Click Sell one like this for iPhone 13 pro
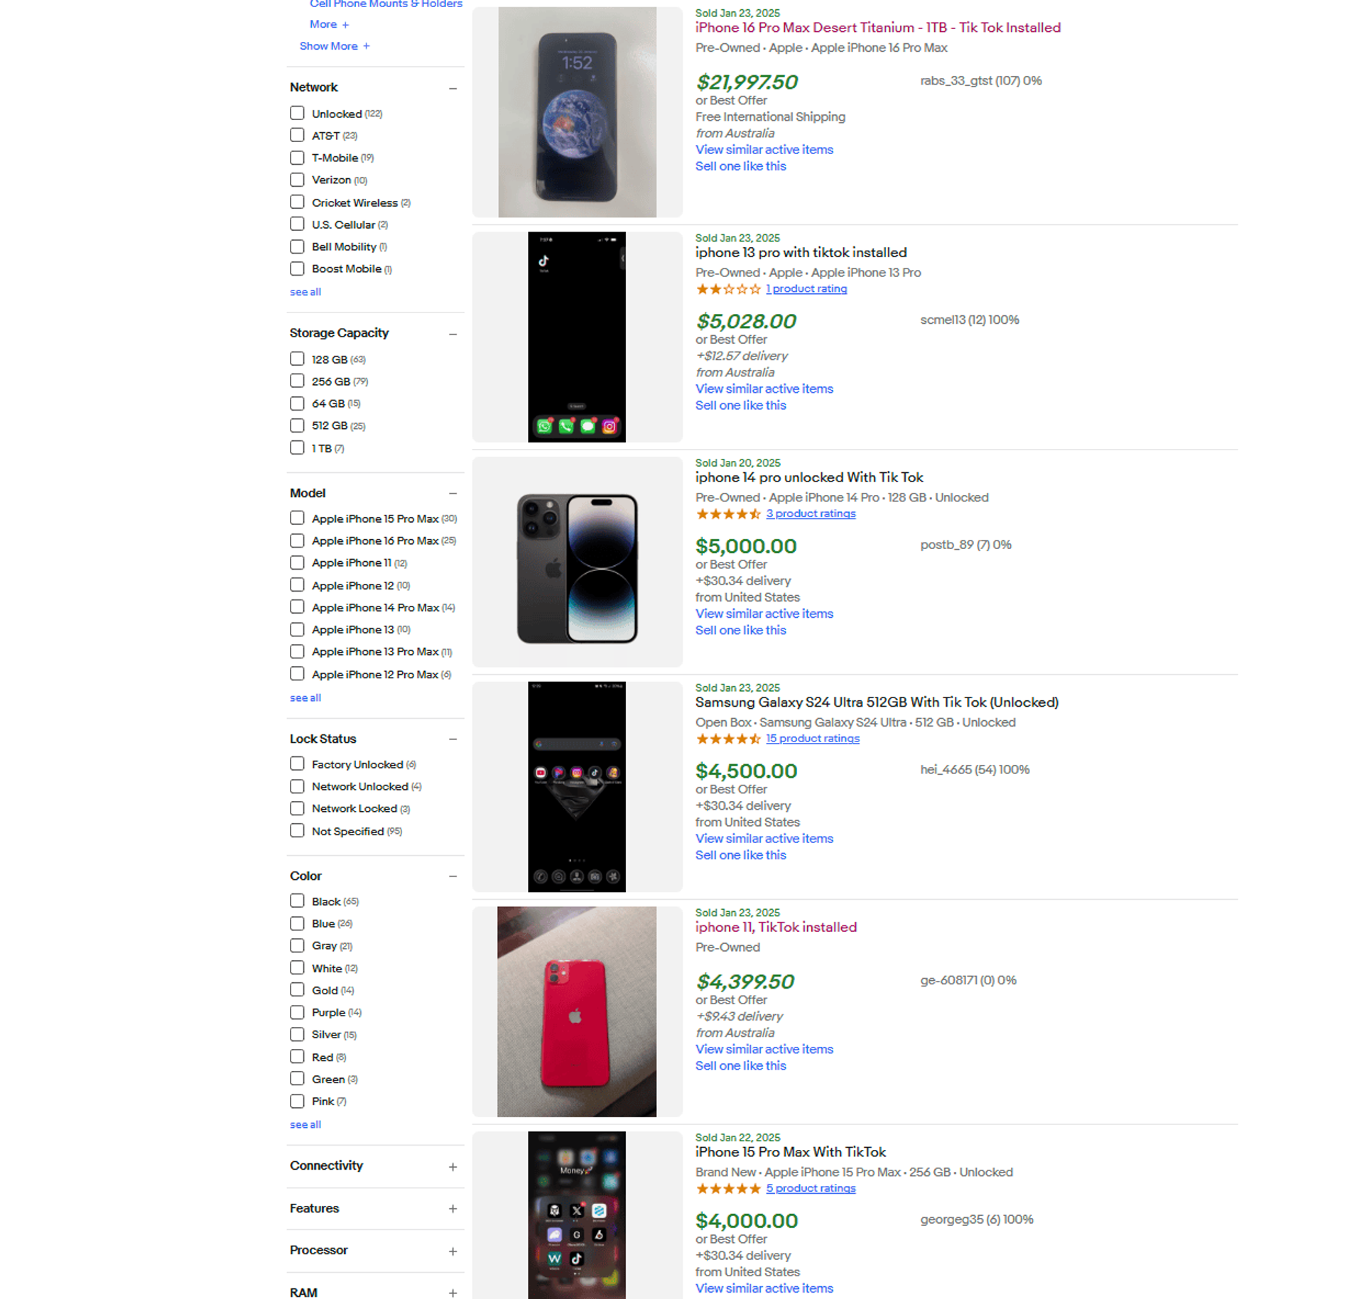The width and height of the screenshot is (1364, 1299). click(x=740, y=406)
